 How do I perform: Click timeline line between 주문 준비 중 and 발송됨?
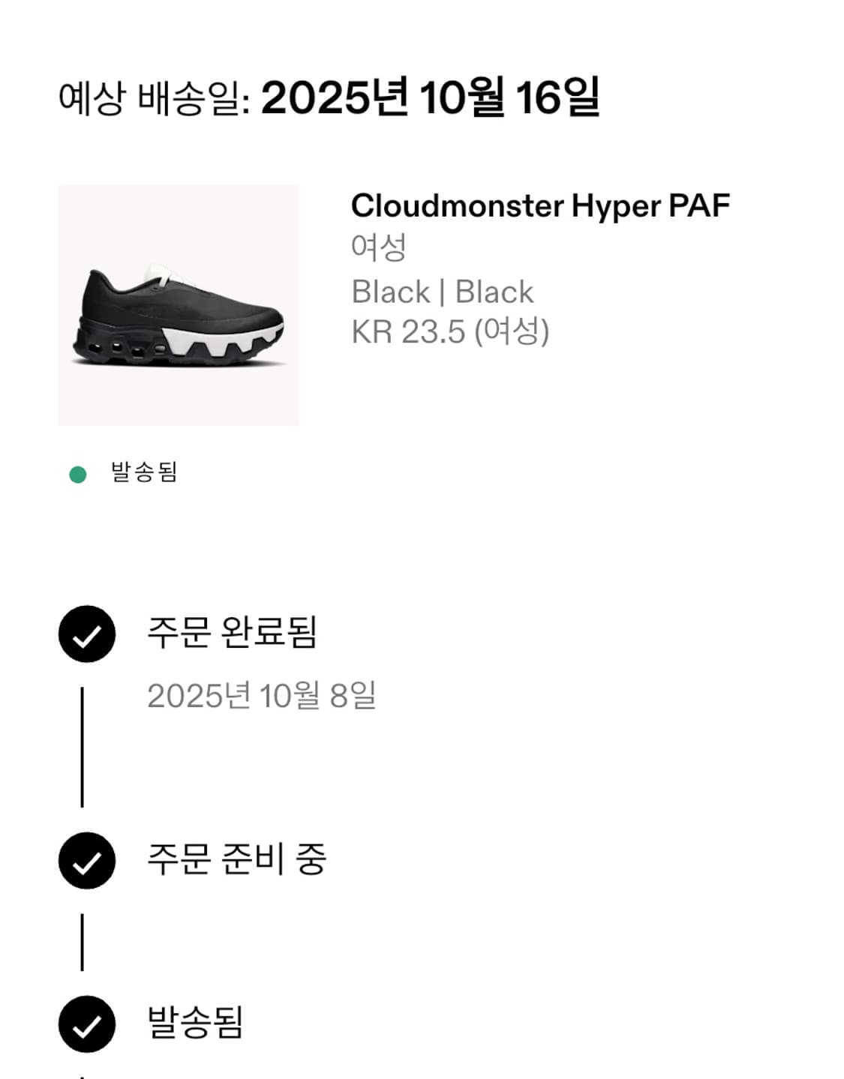tap(82, 942)
